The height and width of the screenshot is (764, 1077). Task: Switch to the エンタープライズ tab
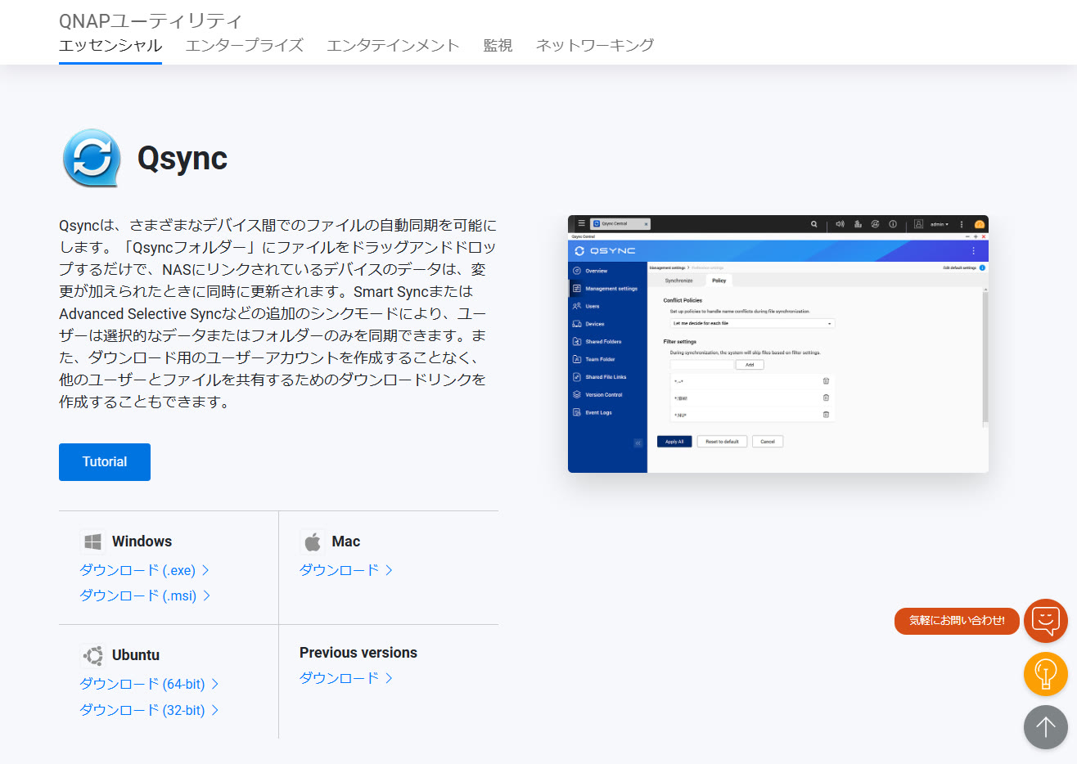coord(244,46)
